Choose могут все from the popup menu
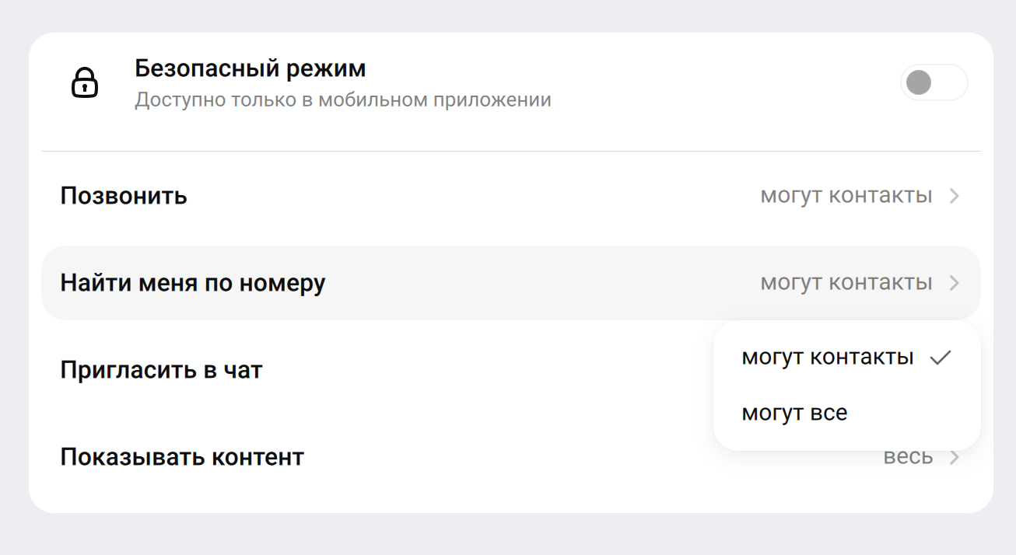The width and height of the screenshot is (1016, 555). (794, 414)
